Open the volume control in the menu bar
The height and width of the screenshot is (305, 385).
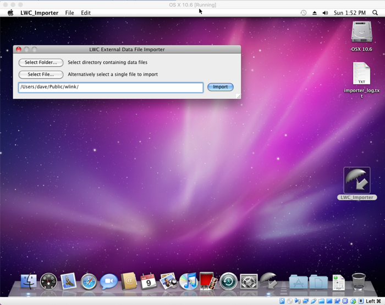click(x=325, y=13)
